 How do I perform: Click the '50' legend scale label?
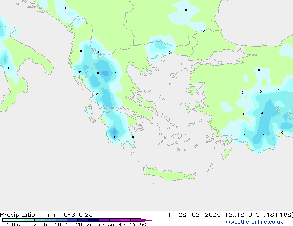(x=143, y=224)
